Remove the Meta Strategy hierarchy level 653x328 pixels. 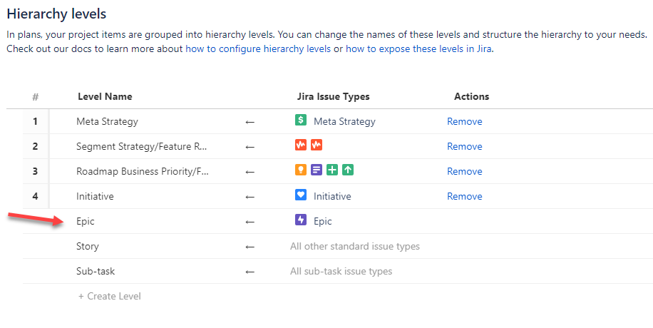point(464,121)
